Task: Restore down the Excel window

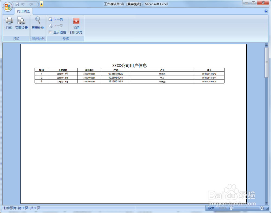Action: coord(253,3)
